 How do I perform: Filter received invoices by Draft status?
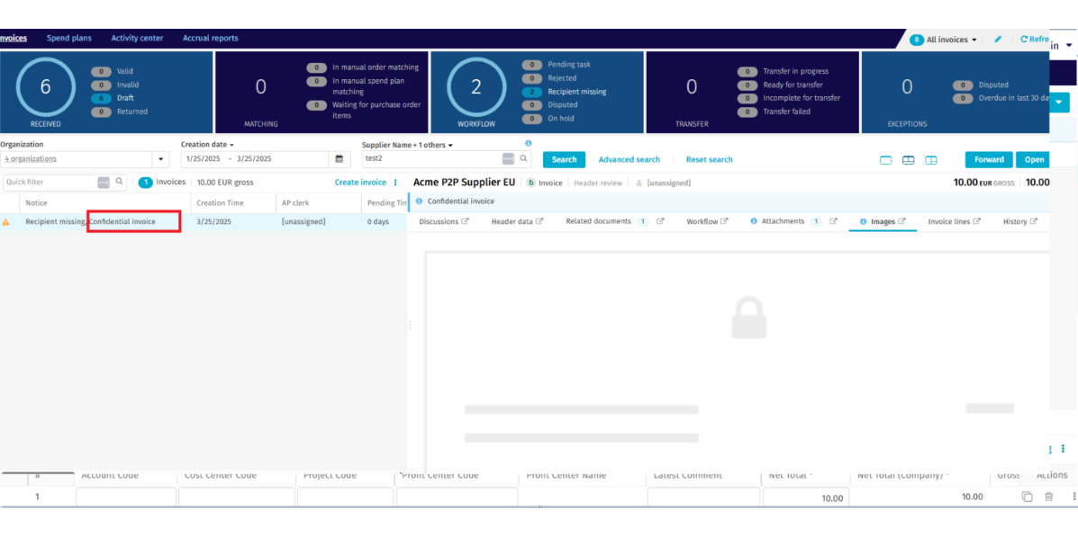tap(124, 98)
